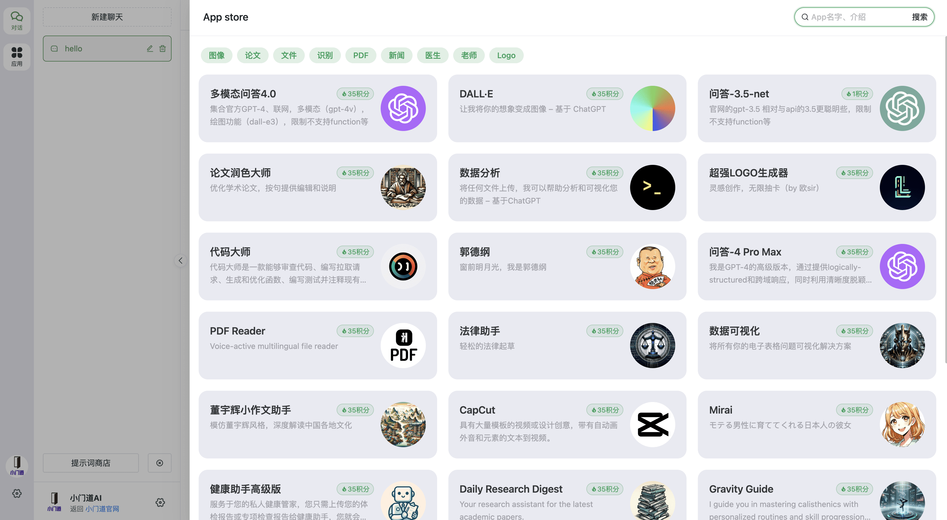Open the PDF Reader app icon
This screenshot has width=947, height=520.
[403, 345]
